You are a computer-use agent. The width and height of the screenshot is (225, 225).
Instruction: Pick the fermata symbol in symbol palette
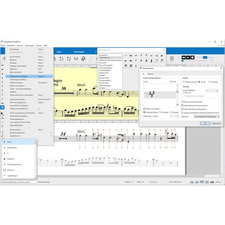[x=136, y=55]
